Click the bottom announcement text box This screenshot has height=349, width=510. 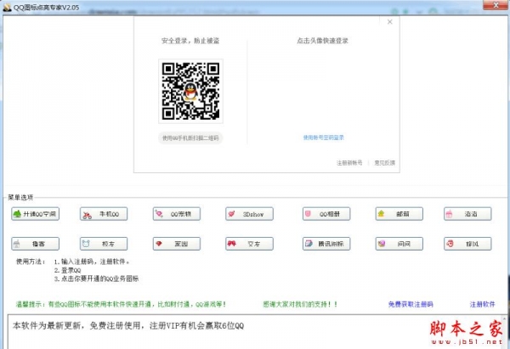coord(255,331)
